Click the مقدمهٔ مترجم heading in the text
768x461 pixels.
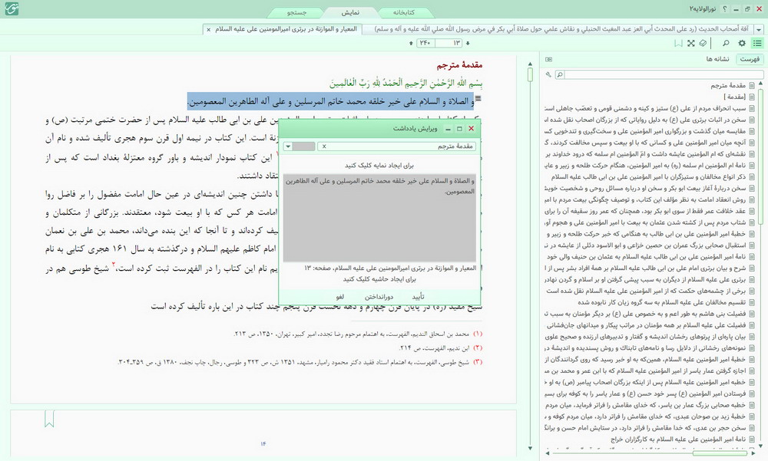click(x=459, y=64)
